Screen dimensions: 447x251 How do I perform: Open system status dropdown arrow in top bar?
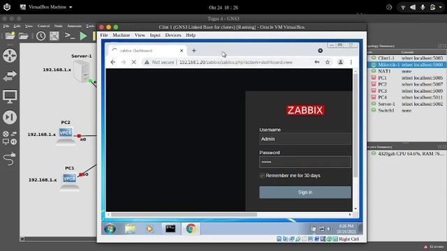(x=441, y=8)
